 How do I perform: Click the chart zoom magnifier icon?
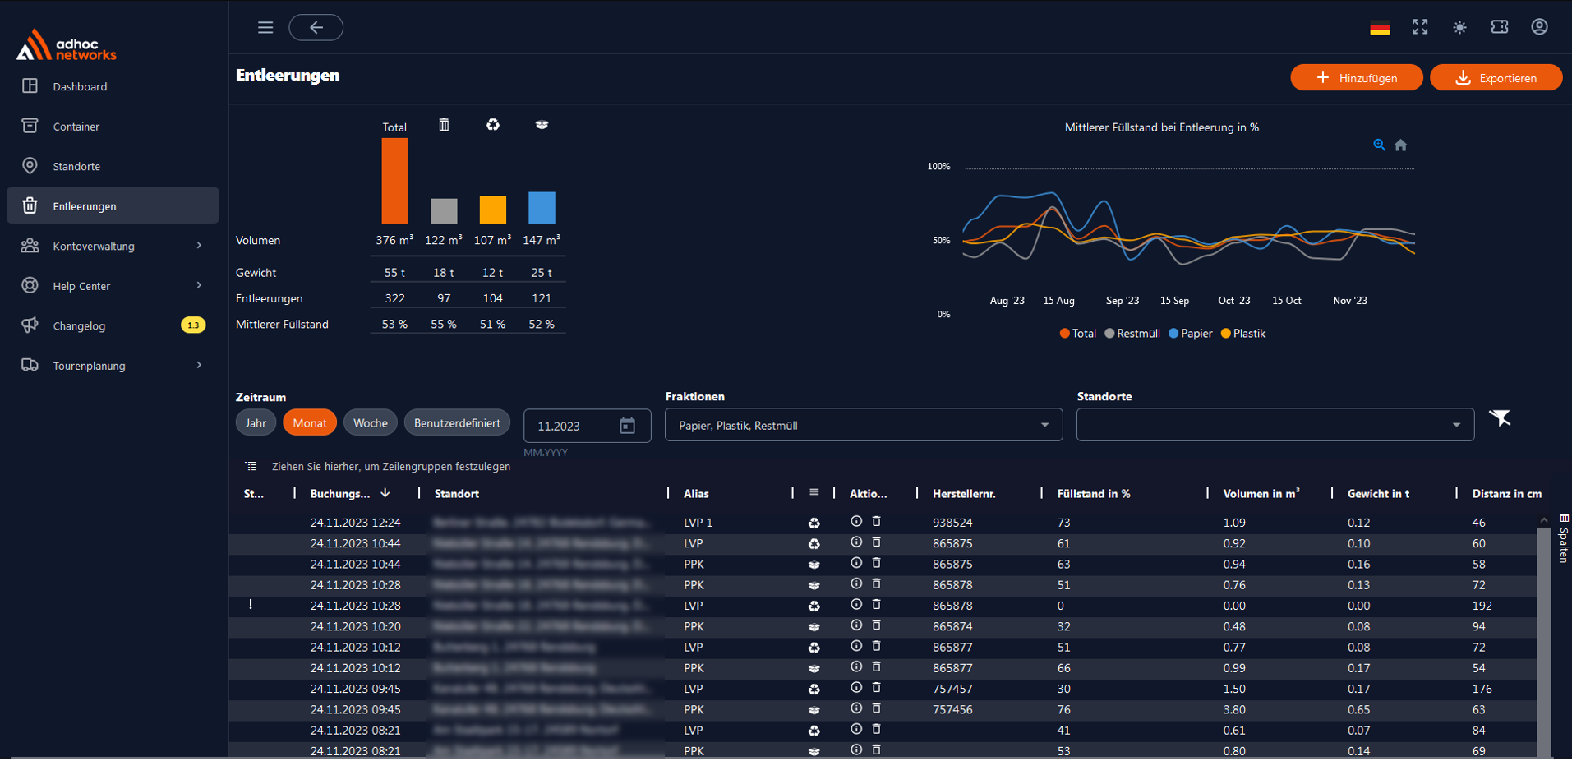(x=1380, y=145)
